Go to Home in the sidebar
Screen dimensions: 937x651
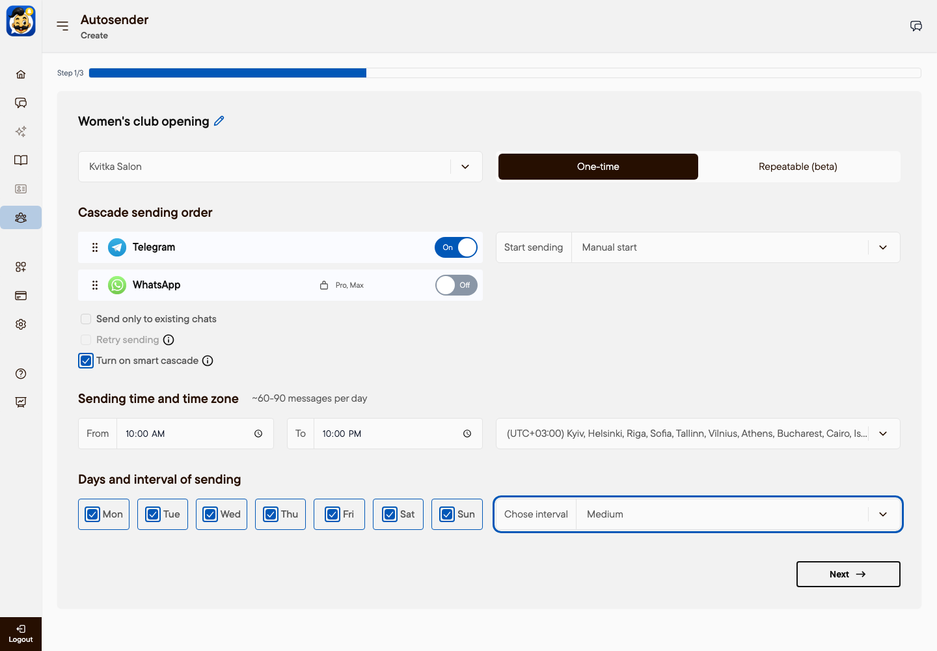21,74
